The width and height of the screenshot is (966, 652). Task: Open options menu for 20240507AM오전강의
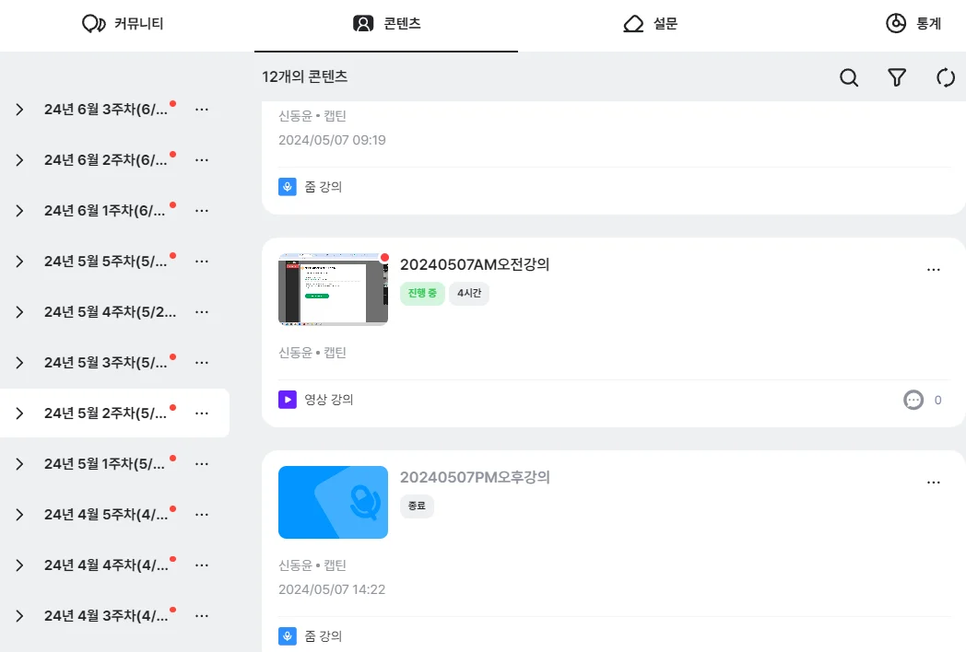933,269
